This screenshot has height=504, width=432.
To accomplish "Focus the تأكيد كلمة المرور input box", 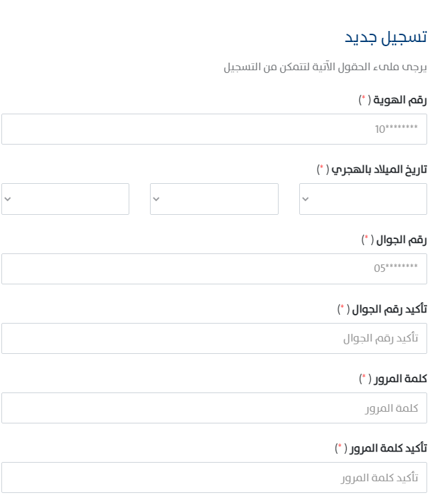I will 214,478.
